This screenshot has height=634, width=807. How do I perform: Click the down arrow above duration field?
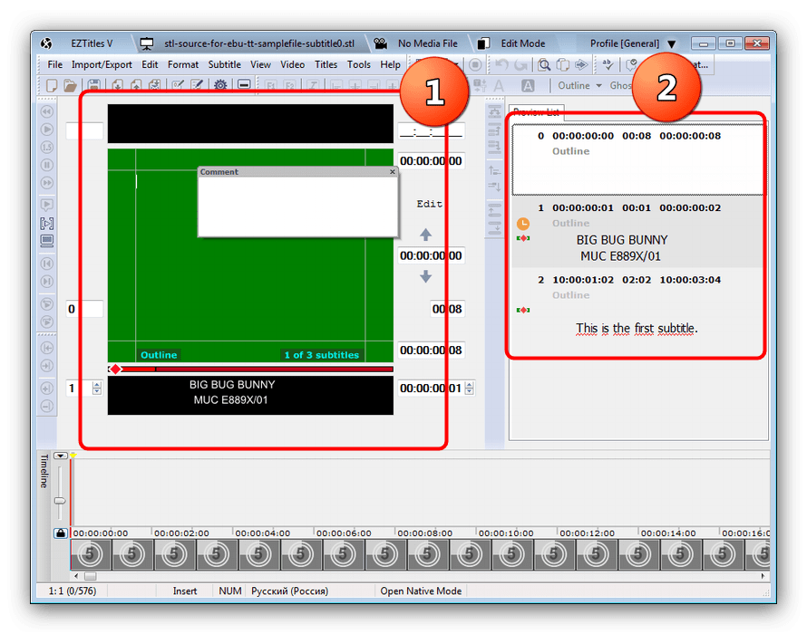click(426, 276)
